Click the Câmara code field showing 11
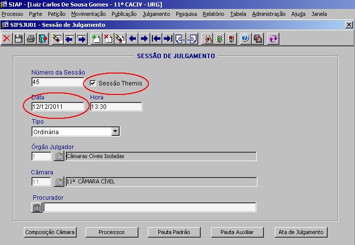Image resolution: width=355 pixels, height=245 pixels. [x=41, y=182]
